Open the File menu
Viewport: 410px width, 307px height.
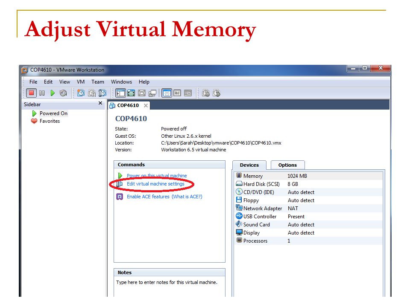(33, 82)
